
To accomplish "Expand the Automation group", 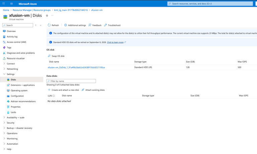I will pyautogui.click(x=12, y=144).
